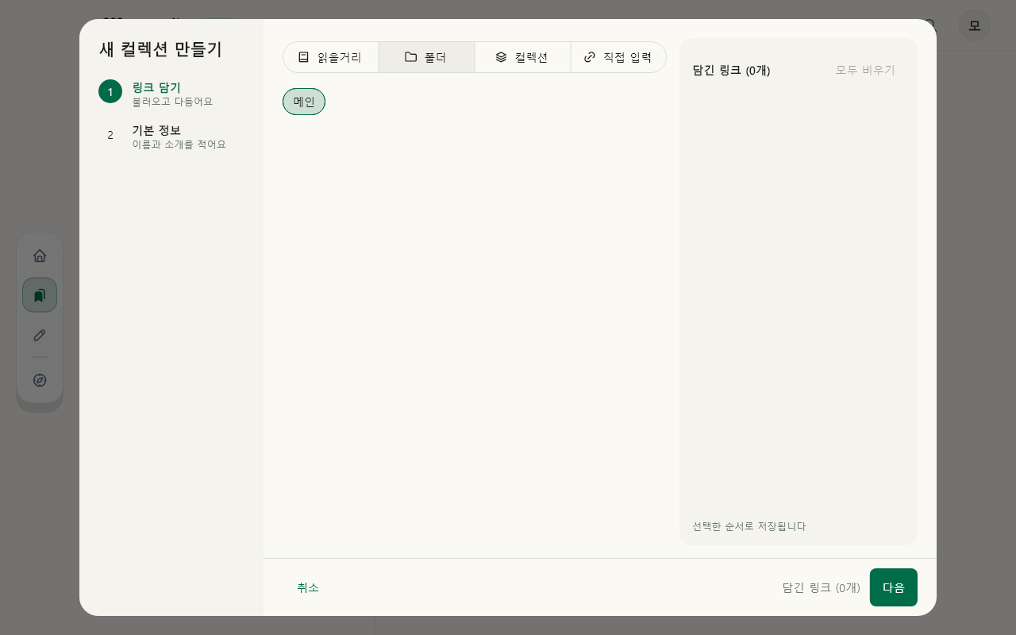Click the 담긴 링크 (0개) panel heading
Viewport: 1016px width, 635px height.
[731, 70]
